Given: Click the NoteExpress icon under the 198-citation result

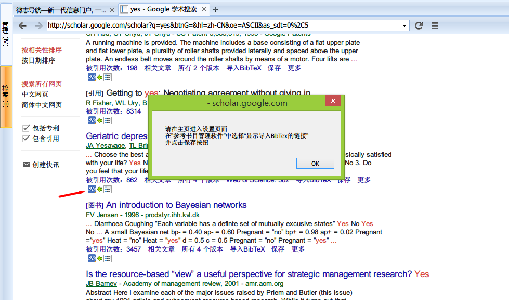Looking at the screenshot, I should [x=92, y=77].
